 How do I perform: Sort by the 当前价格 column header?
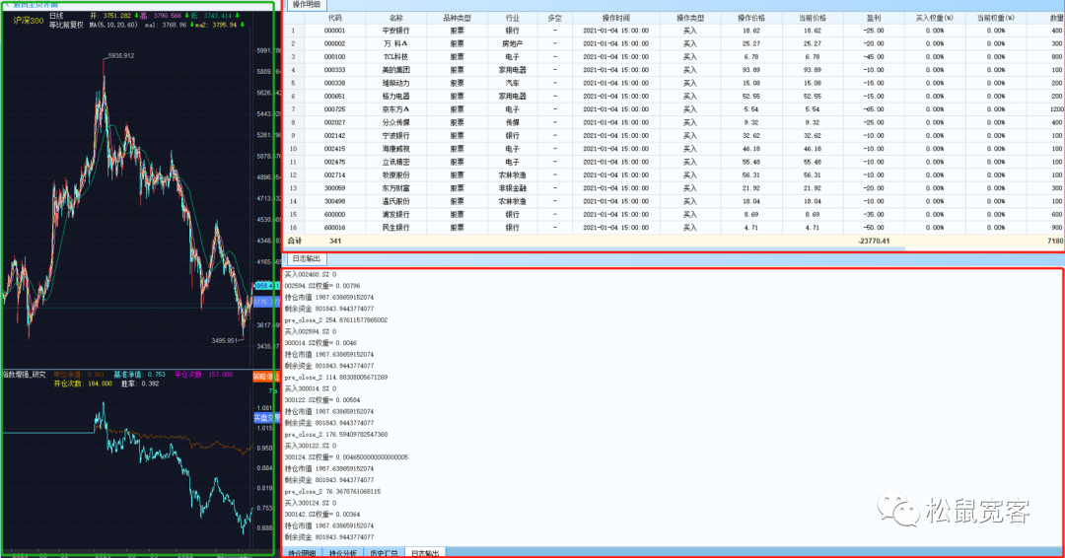click(x=813, y=19)
